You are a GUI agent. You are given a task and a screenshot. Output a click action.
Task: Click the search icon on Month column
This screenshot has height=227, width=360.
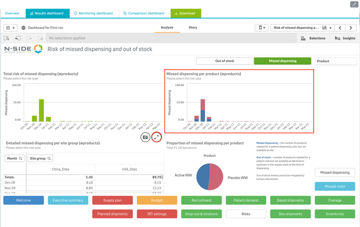coord(21,158)
